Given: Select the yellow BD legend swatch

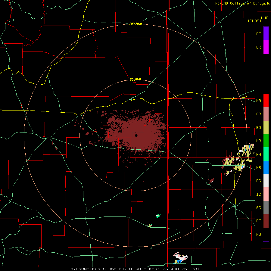Looking at the screenshot, I should point(266,128).
